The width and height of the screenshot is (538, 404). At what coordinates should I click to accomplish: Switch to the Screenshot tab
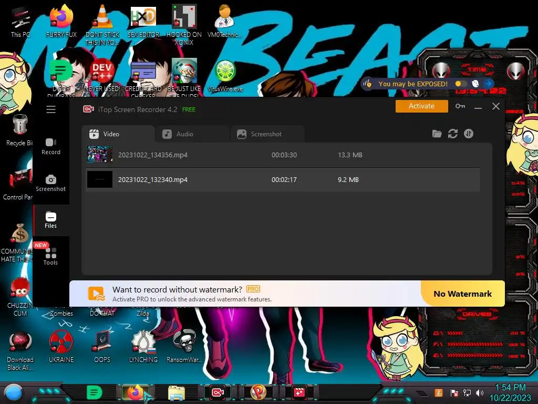pyautogui.click(x=267, y=134)
